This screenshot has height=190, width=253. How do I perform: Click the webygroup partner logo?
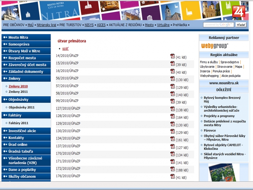click(214, 46)
